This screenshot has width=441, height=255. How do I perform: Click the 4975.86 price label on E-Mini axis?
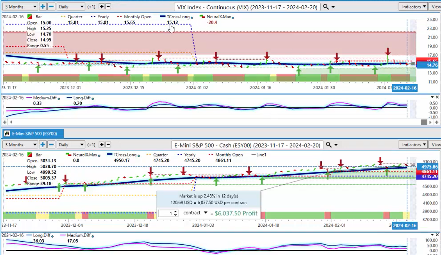428,167
